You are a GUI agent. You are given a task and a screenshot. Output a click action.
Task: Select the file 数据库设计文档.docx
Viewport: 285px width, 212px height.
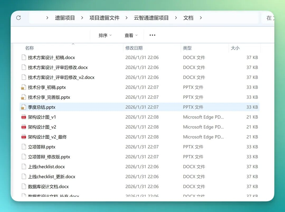(x=48, y=186)
